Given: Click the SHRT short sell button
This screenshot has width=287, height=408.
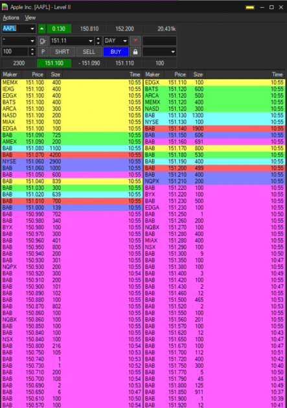Looking at the screenshot, I should (62, 52).
